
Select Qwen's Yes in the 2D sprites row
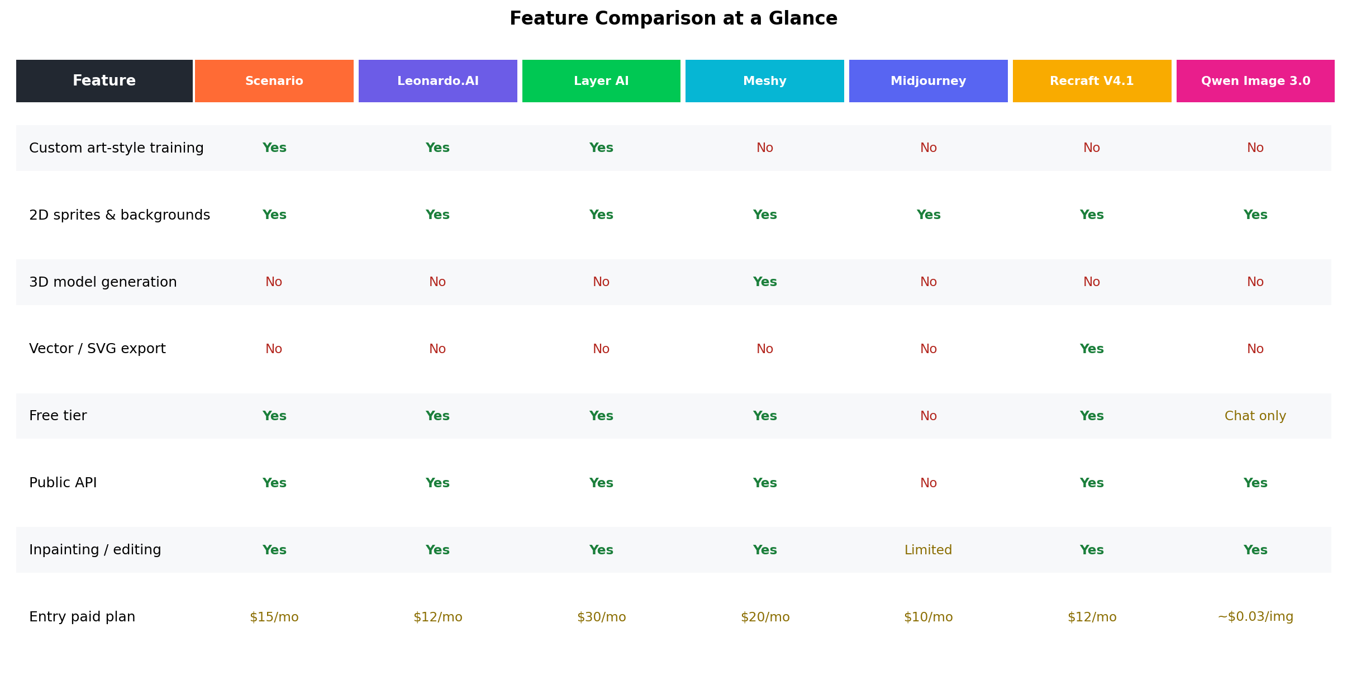(1255, 215)
